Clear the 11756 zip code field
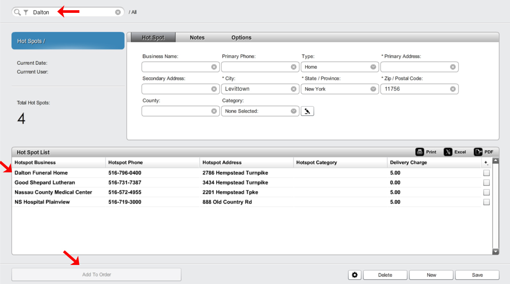 [453, 89]
